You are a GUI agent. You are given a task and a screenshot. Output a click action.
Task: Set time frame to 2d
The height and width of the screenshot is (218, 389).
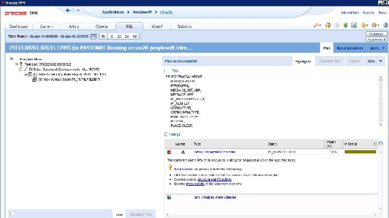pyautogui.click(x=119, y=37)
